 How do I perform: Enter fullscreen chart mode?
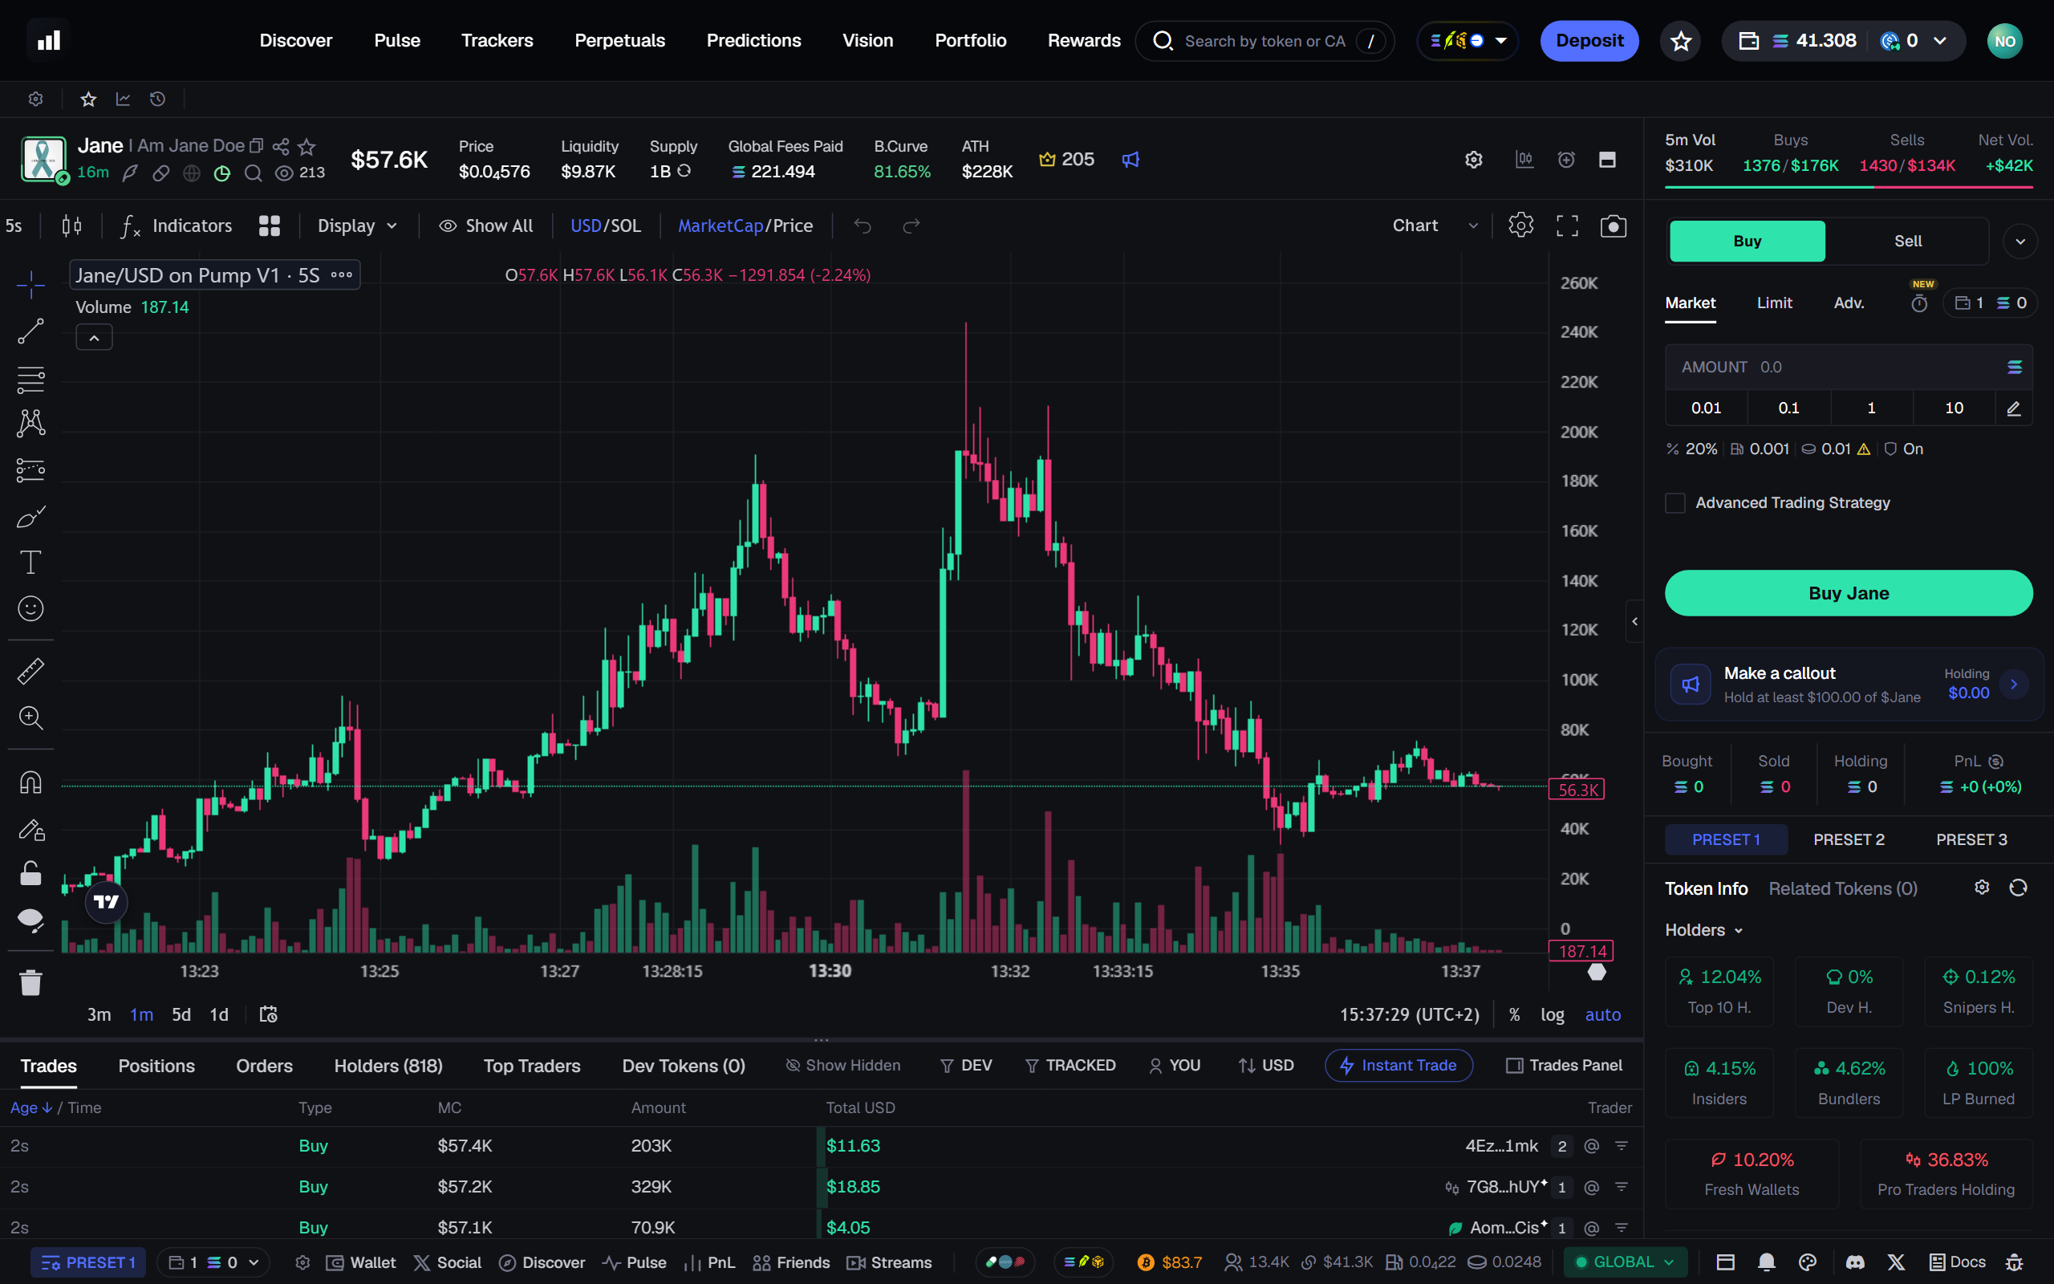(1567, 226)
